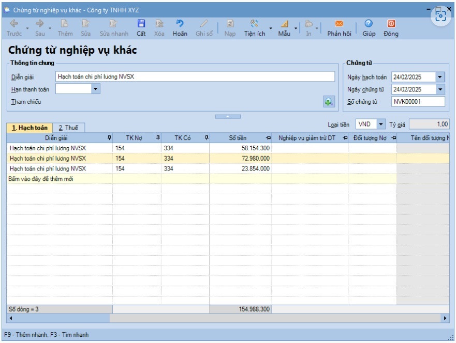Open the Ngày hạch toán date picker
The image size is (456, 343).
pyautogui.click(x=440, y=77)
